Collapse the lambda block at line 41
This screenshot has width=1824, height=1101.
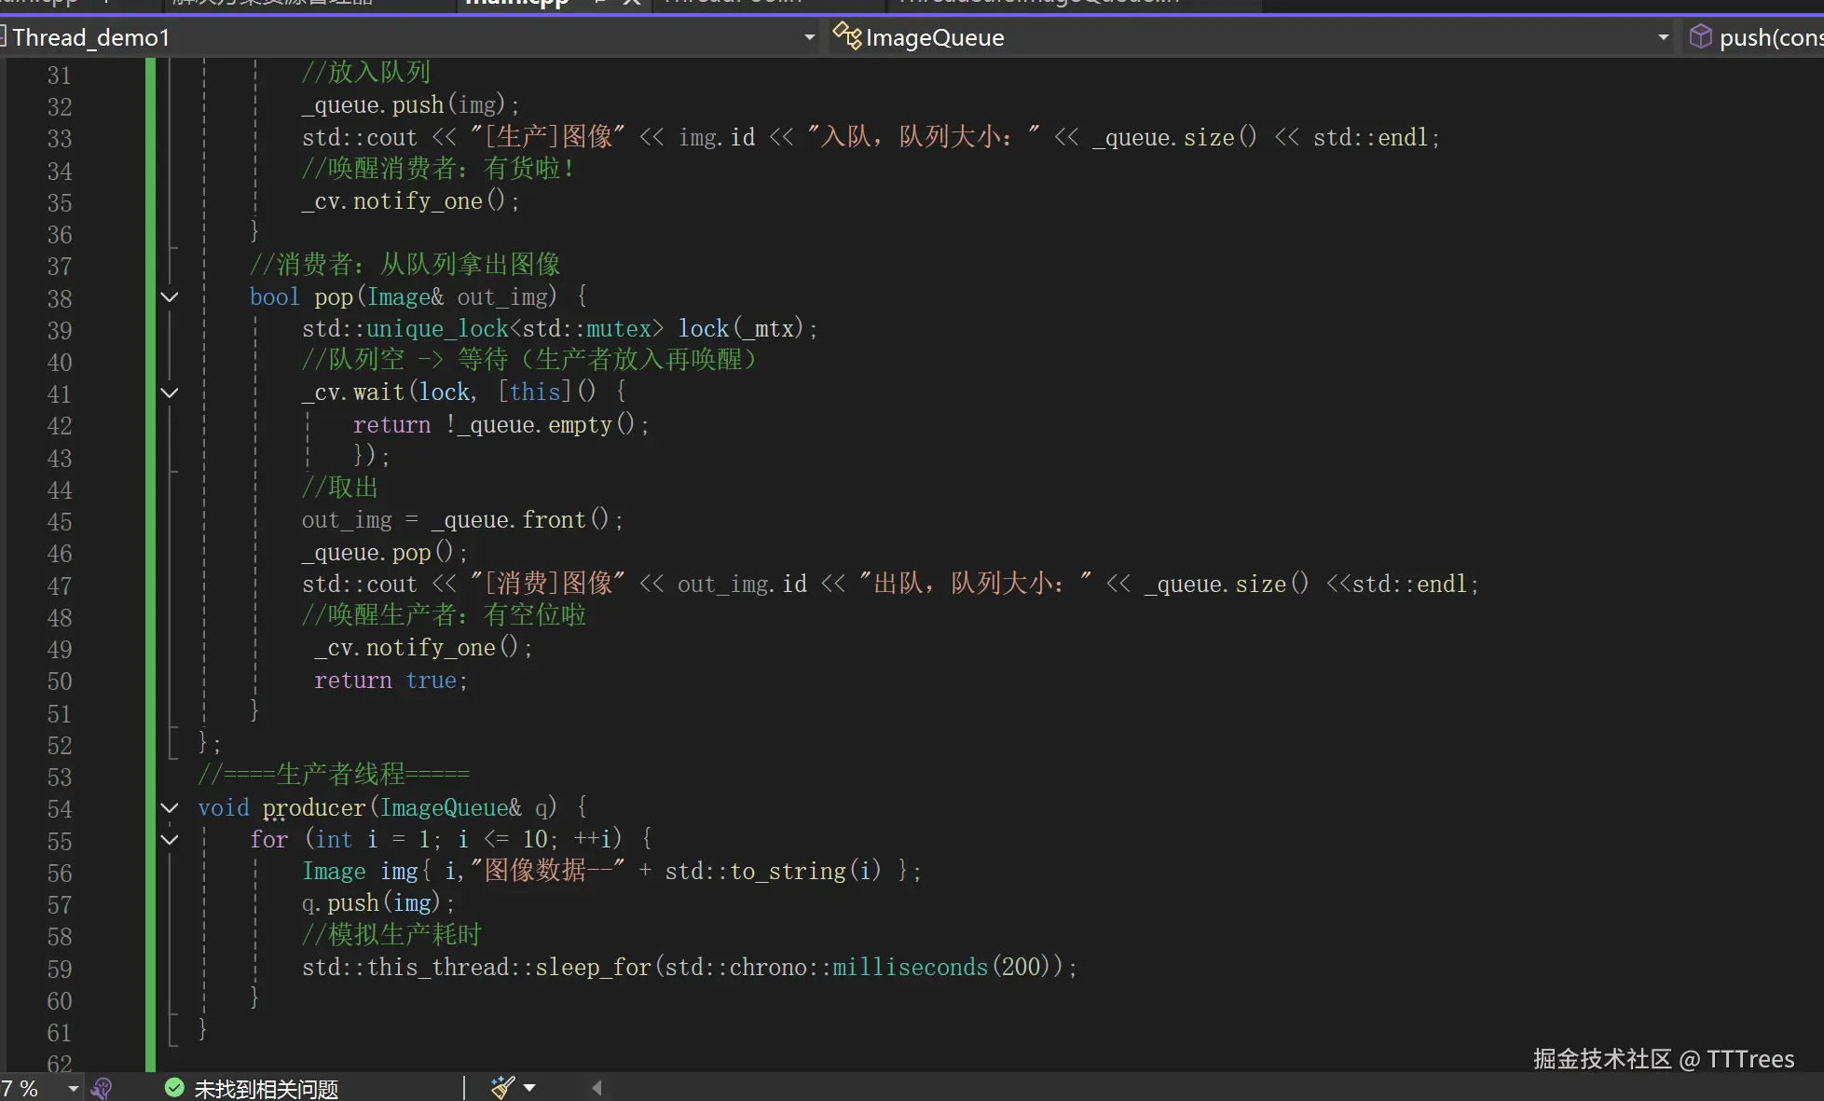170,392
